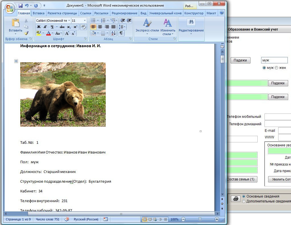Click the table move handle above the photo
The height and width of the screenshot is (225, 291).
point(16,61)
